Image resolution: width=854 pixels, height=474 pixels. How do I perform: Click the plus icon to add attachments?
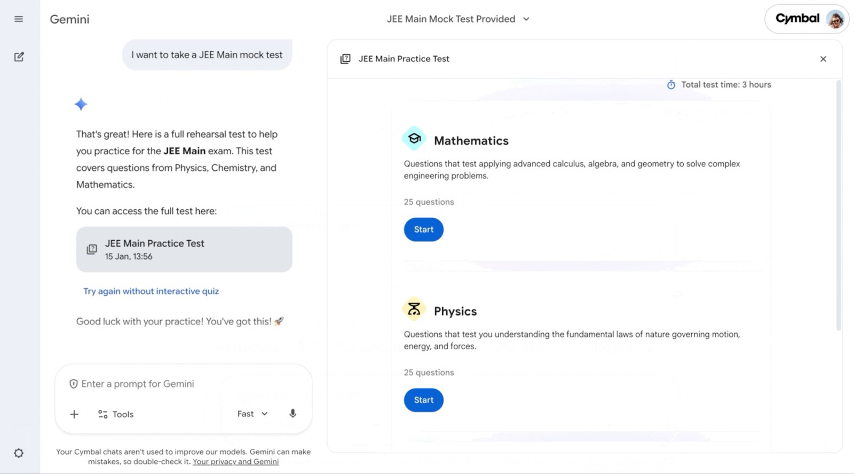[74, 414]
